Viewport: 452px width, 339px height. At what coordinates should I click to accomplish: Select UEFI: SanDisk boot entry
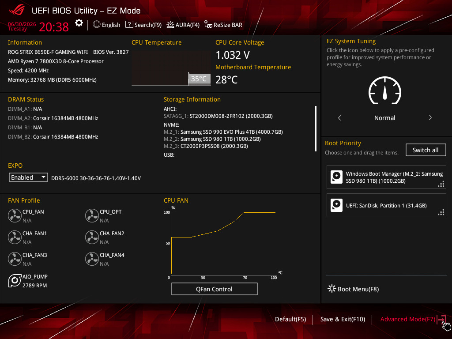tap(386, 205)
